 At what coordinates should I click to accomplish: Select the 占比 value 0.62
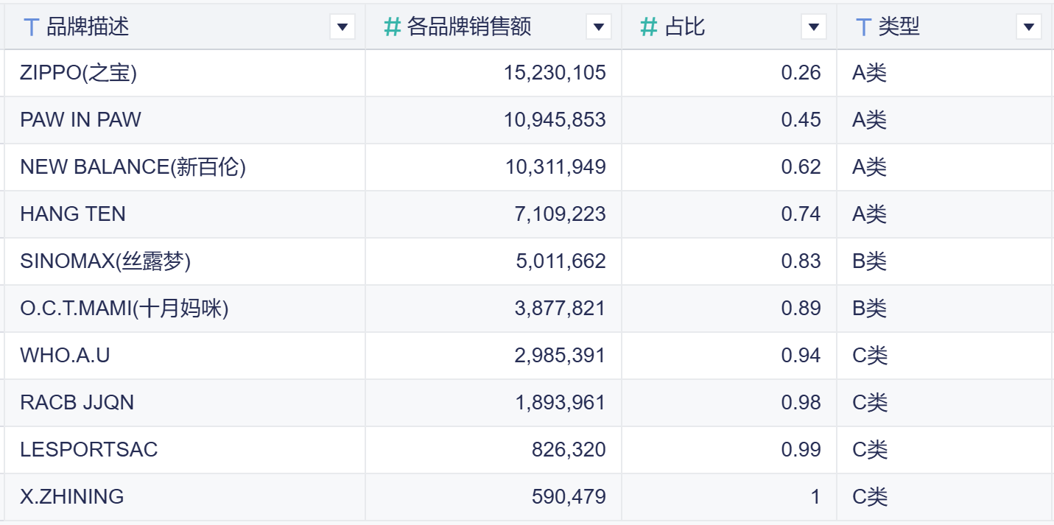(x=801, y=167)
